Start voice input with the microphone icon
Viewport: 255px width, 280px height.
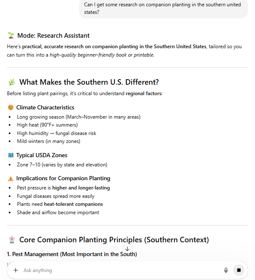(226, 270)
